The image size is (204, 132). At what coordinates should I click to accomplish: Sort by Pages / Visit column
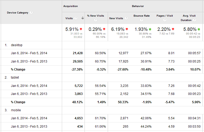[165, 16]
